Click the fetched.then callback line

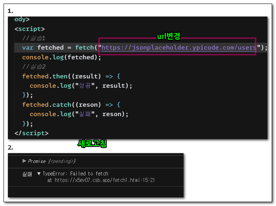71,76
